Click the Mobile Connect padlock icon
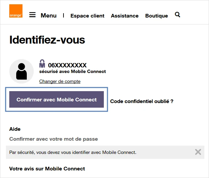209x178 pixels. (x=42, y=64)
